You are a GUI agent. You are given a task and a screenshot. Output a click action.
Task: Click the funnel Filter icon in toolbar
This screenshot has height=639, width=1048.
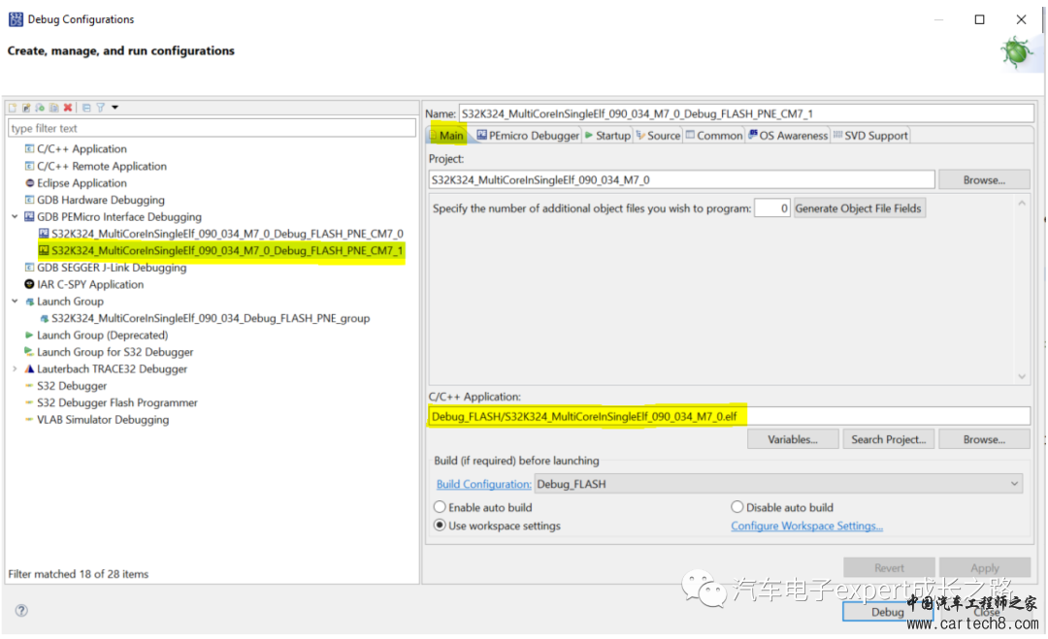(100, 108)
